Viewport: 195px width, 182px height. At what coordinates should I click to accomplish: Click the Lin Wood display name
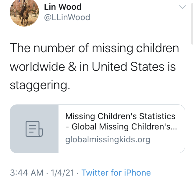[x=63, y=7]
